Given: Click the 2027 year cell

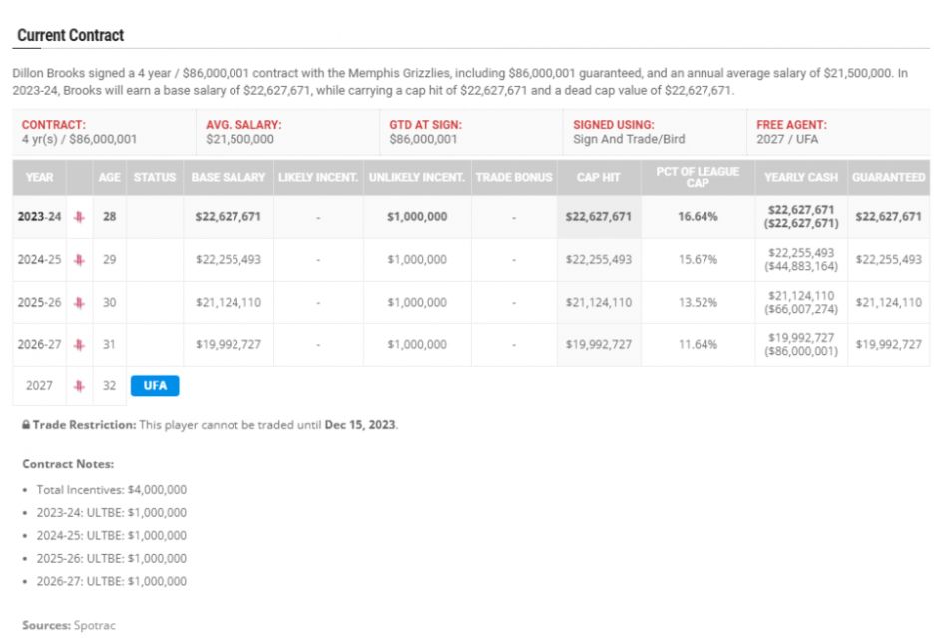Looking at the screenshot, I should pyautogui.click(x=40, y=386).
